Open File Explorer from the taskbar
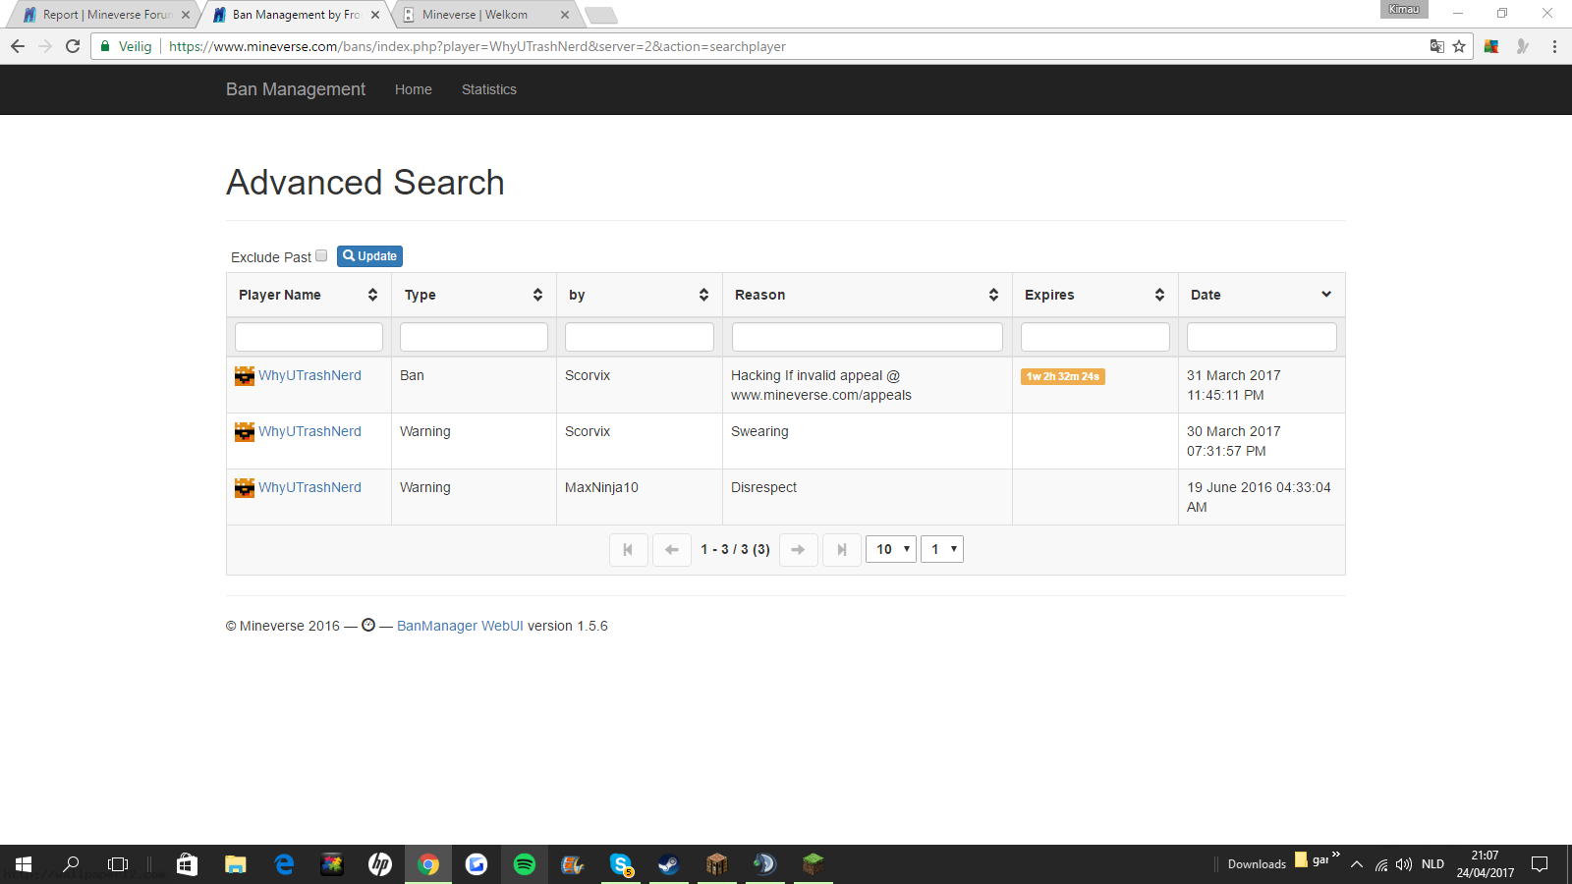 tap(235, 864)
